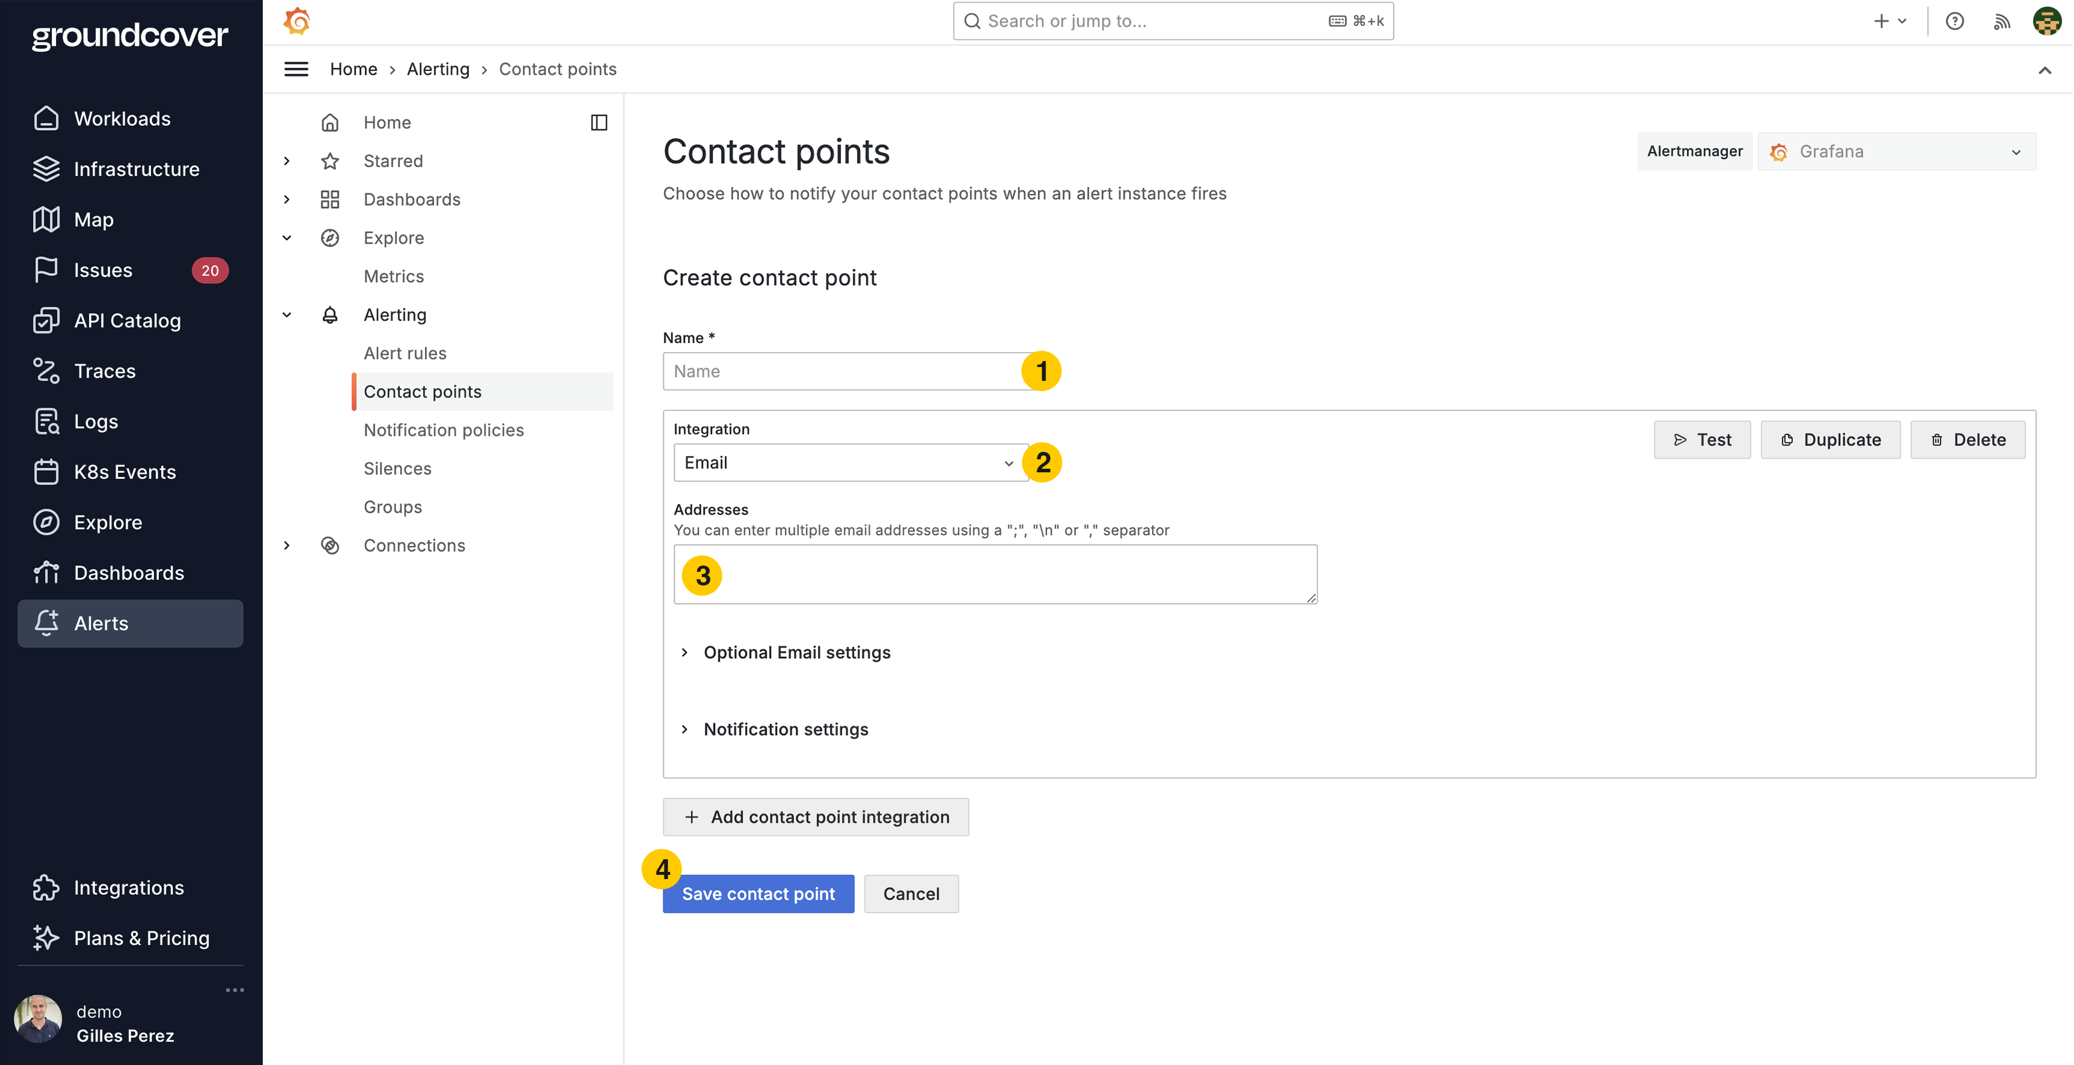Expand Optional Email settings
2074x1065 pixels.
point(796,653)
